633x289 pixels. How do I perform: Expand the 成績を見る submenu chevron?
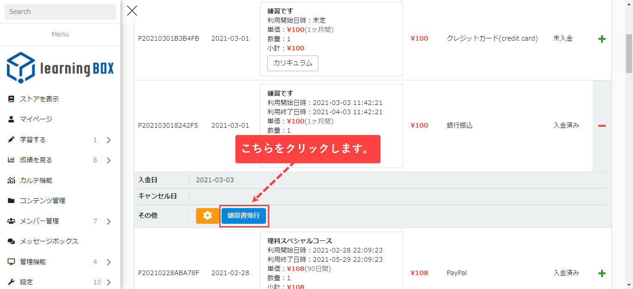[108, 160]
